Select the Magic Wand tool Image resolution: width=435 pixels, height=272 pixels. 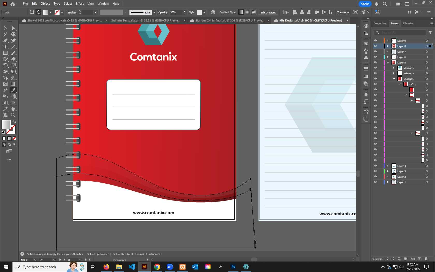click(5, 34)
